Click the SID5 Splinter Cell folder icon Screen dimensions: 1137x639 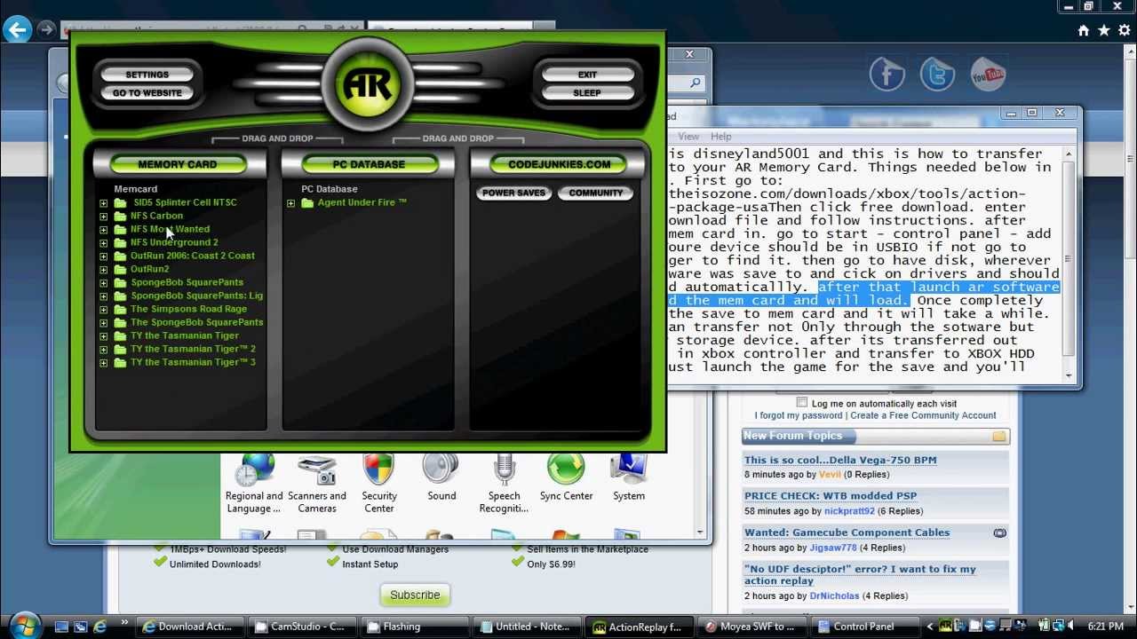pyautogui.click(x=121, y=202)
